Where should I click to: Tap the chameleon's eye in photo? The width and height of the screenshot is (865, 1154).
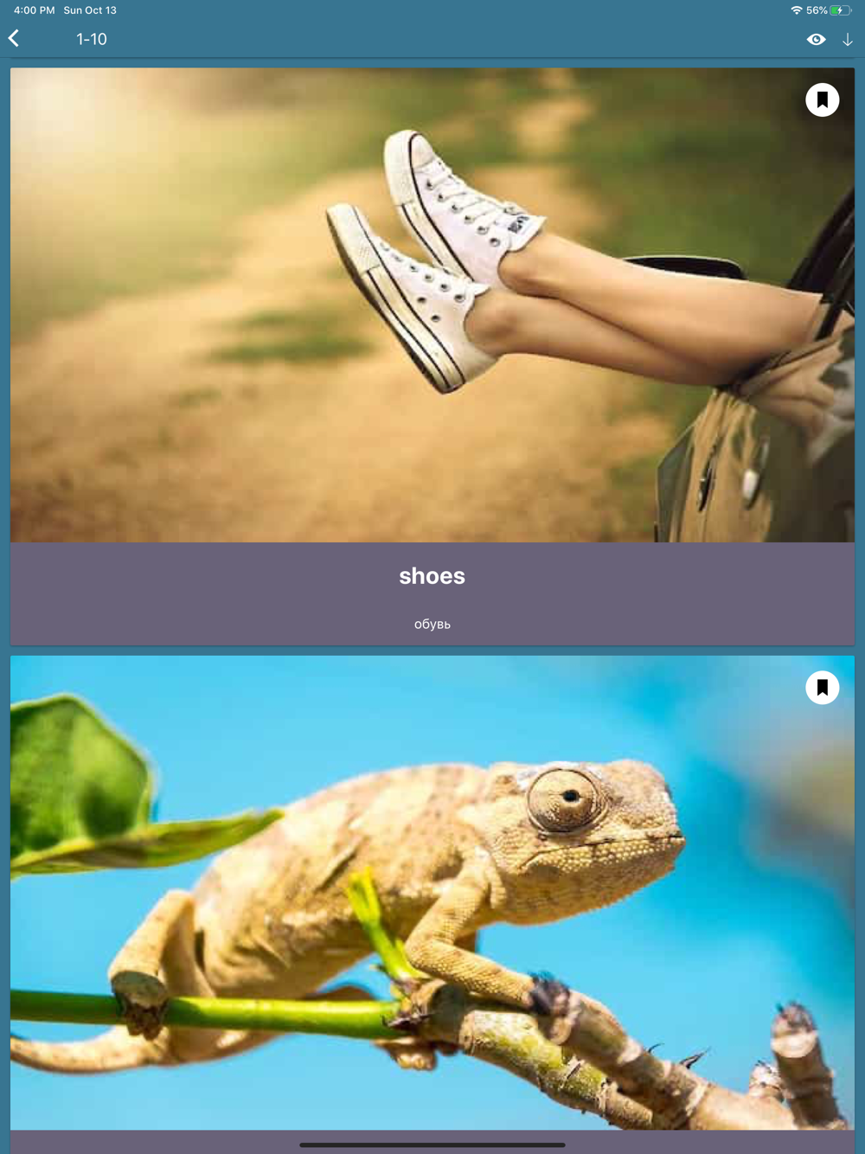point(567,798)
